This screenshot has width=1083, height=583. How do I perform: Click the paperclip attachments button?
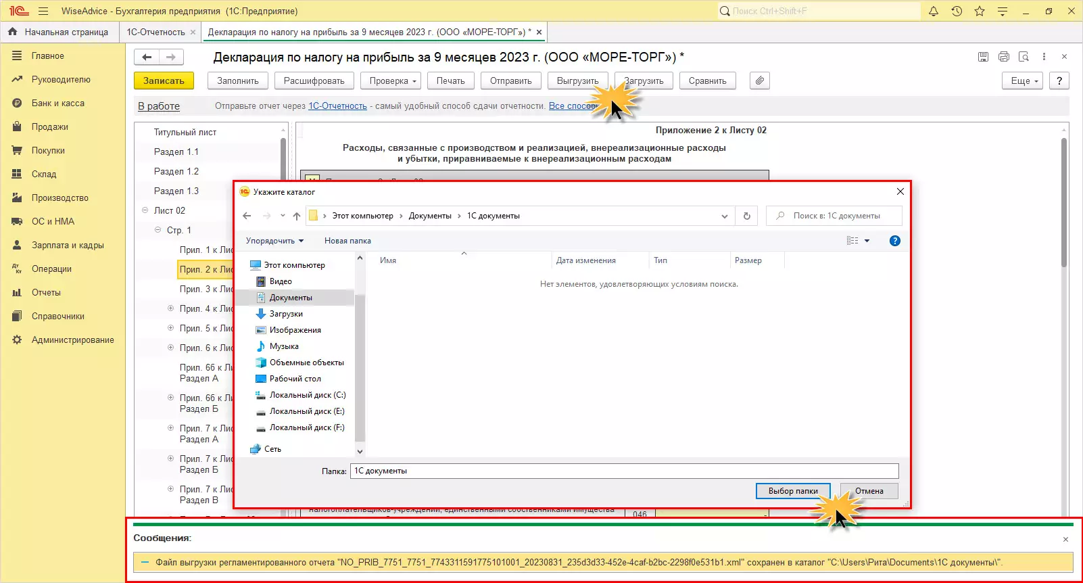[760, 80]
